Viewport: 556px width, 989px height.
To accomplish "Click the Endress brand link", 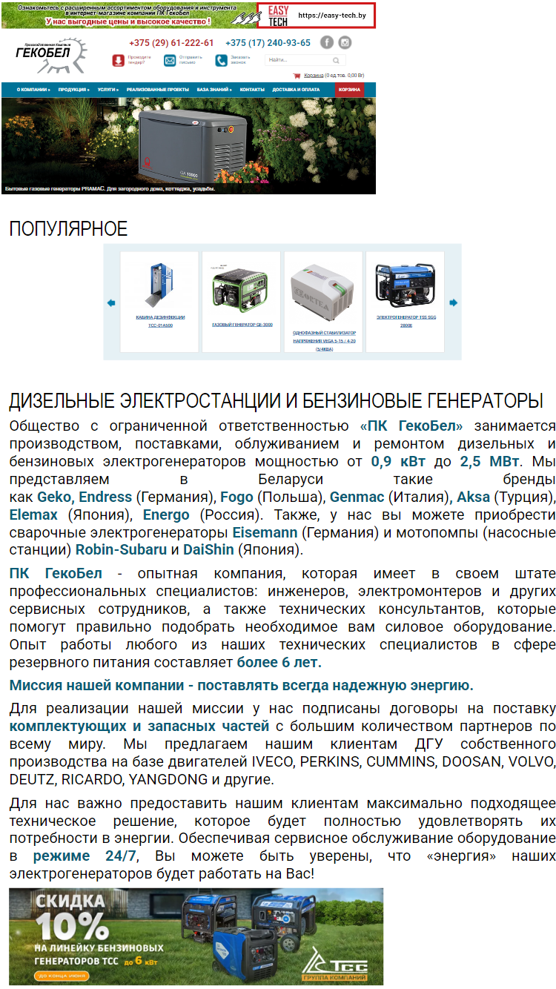I will [x=106, y=497].
